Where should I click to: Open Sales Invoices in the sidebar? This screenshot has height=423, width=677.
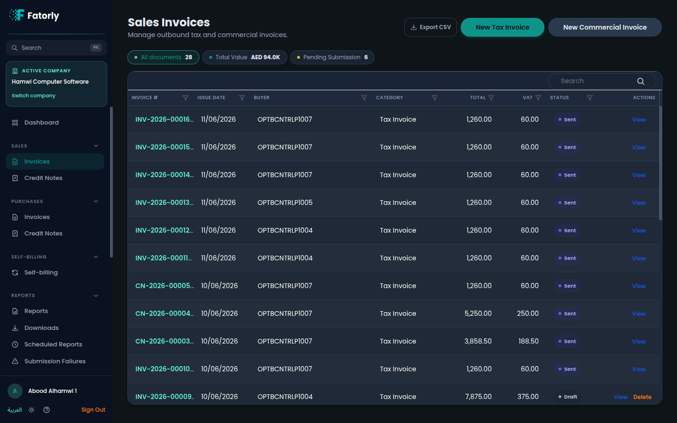coord(55,162)
